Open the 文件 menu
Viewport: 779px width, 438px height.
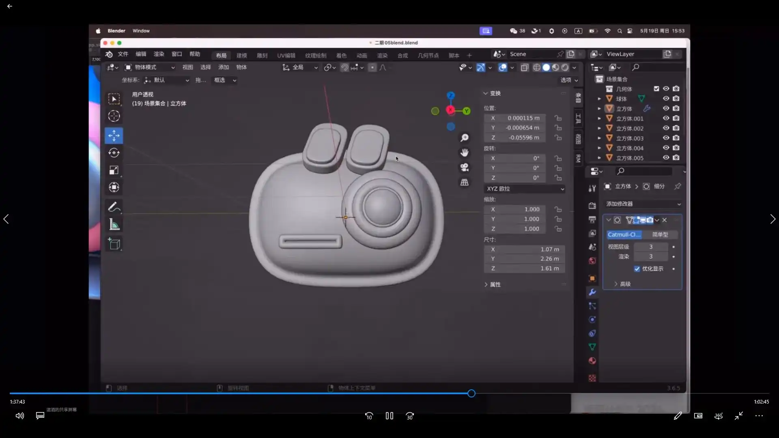(x=123, y=54)
